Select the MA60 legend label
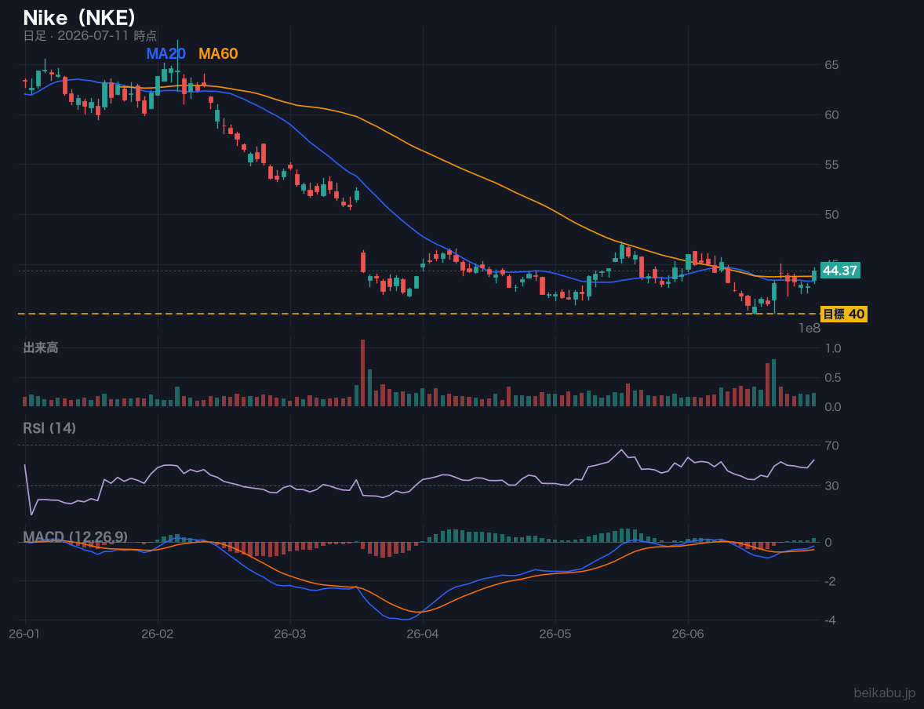Screen dimensions: 924x709 pos(218,53)
